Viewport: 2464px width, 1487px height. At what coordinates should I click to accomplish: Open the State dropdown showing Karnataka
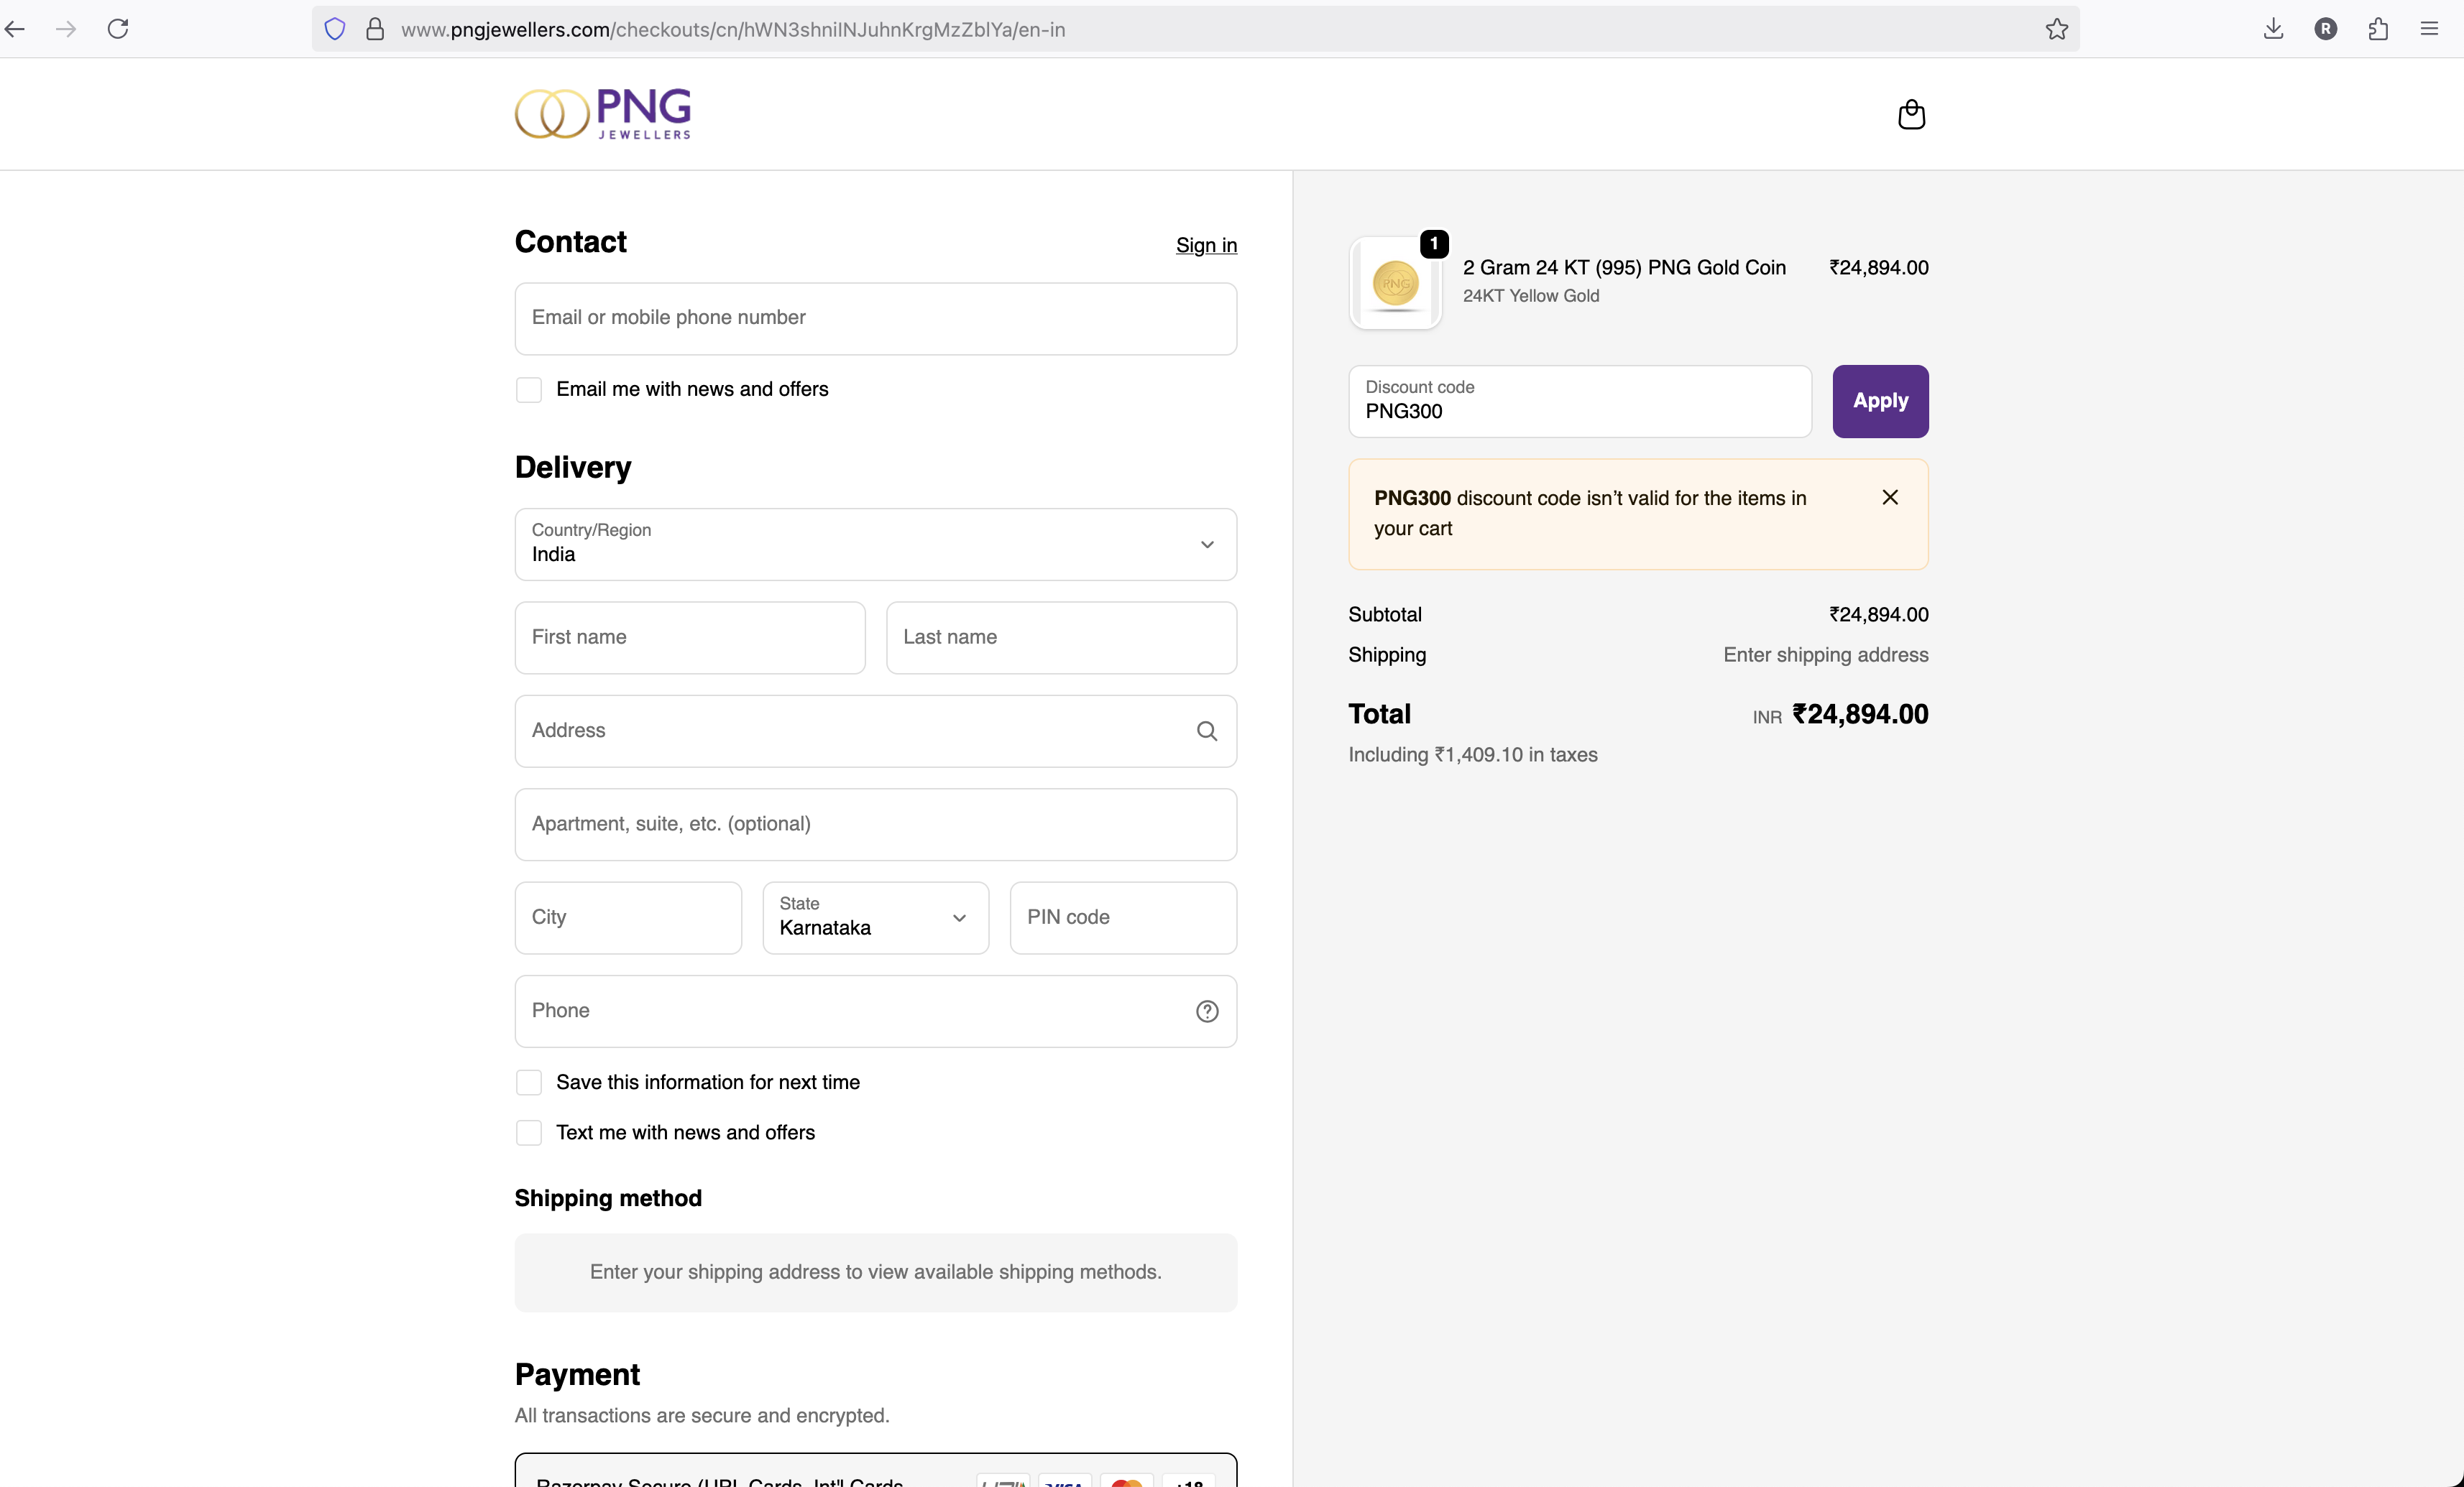875,917
